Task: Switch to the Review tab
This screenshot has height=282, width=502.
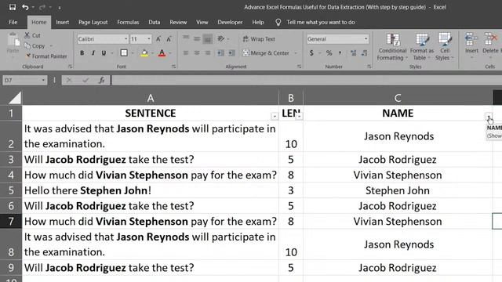Action: point(178,22)
